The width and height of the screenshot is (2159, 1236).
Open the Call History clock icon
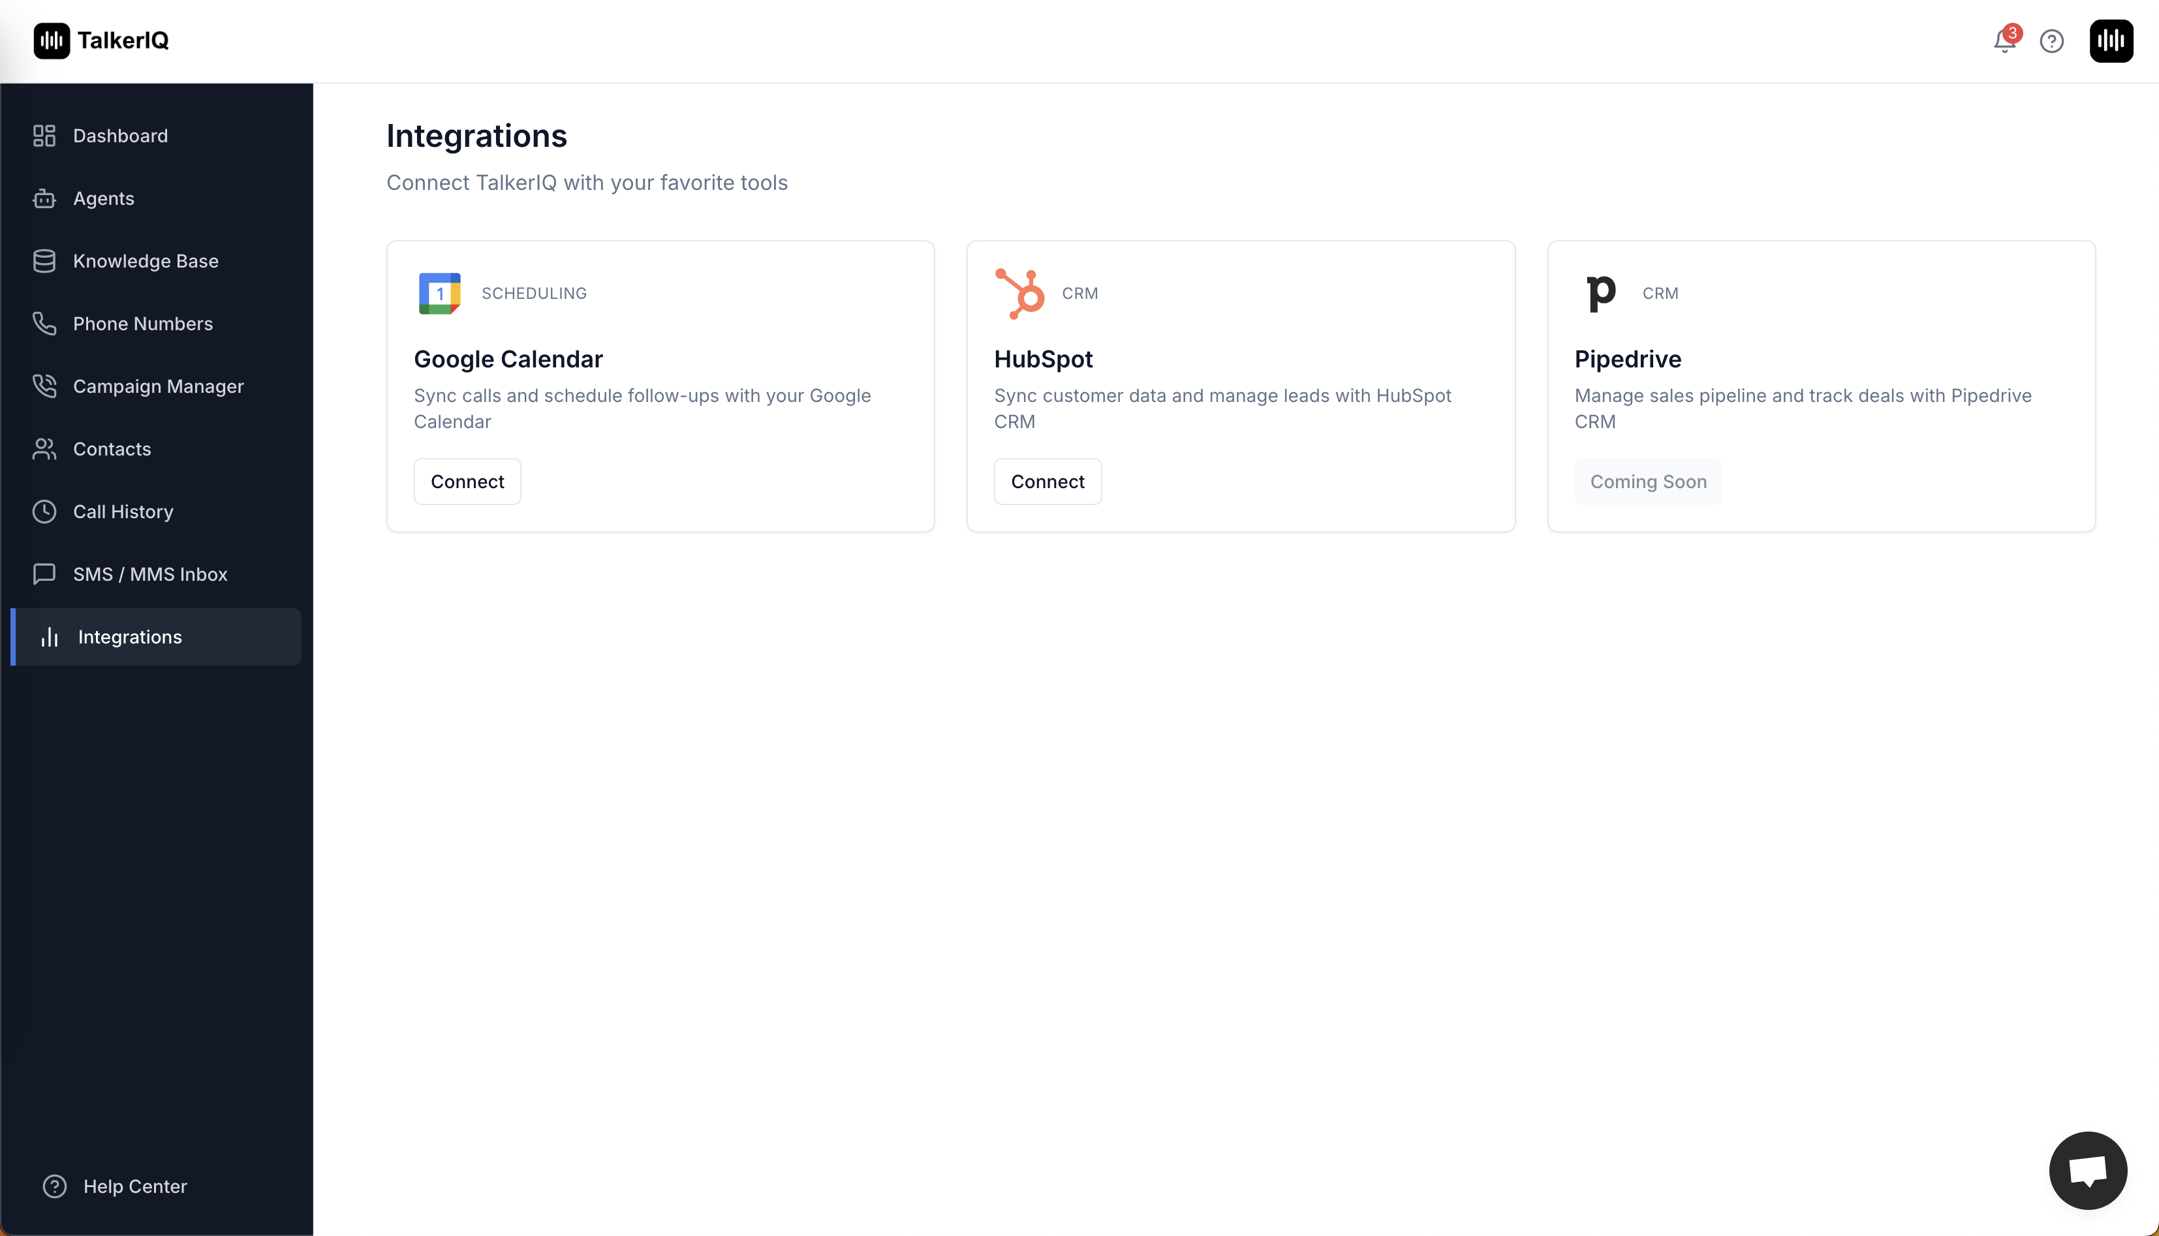point(44,511)
